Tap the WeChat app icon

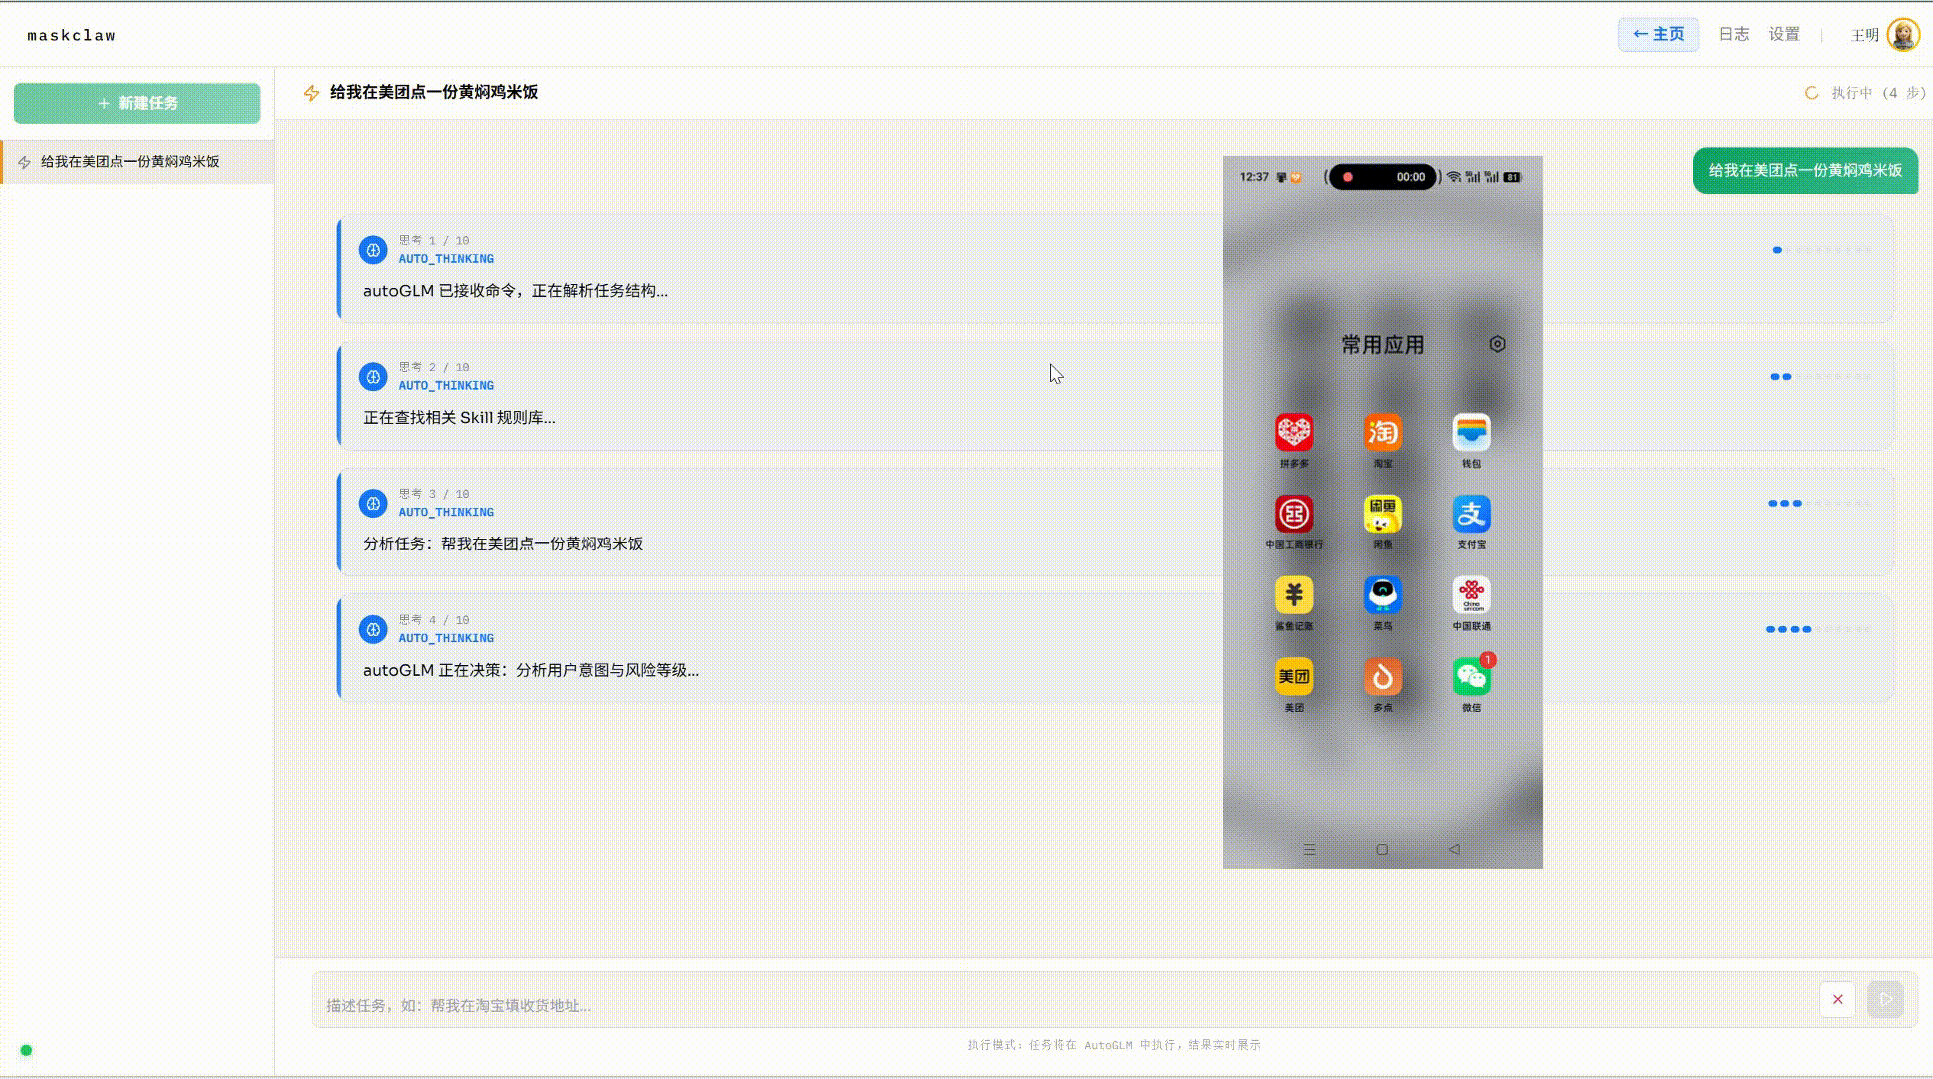click(1471, 677)
